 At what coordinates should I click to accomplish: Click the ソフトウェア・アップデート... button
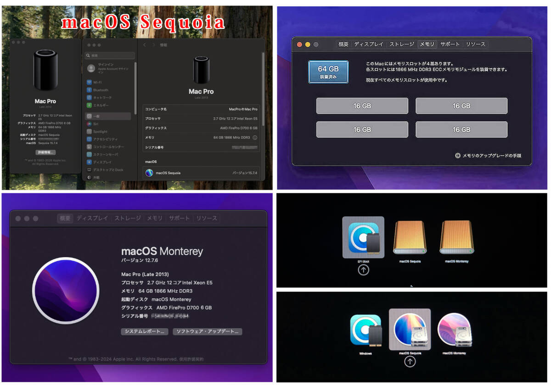208,331
